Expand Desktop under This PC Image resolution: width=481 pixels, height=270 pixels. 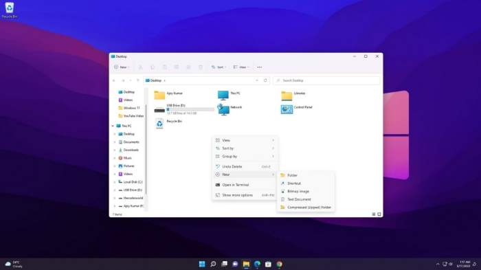(115, 134)
